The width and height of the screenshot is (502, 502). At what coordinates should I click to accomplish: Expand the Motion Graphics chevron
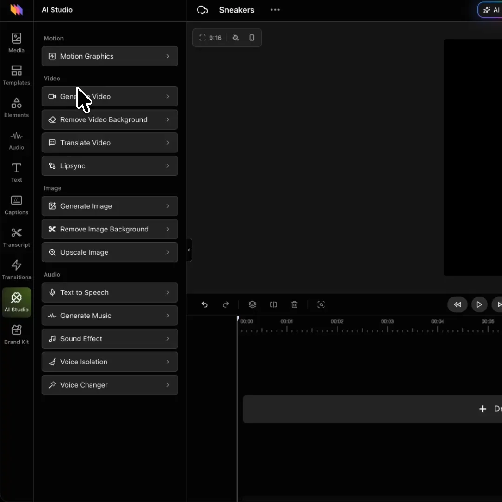click(x=168, y=56)
